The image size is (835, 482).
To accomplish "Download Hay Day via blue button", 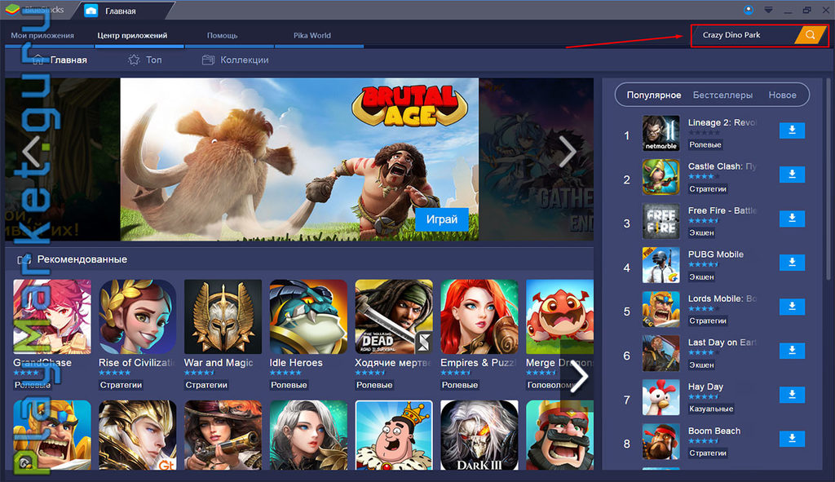I will tap(792, 395).
